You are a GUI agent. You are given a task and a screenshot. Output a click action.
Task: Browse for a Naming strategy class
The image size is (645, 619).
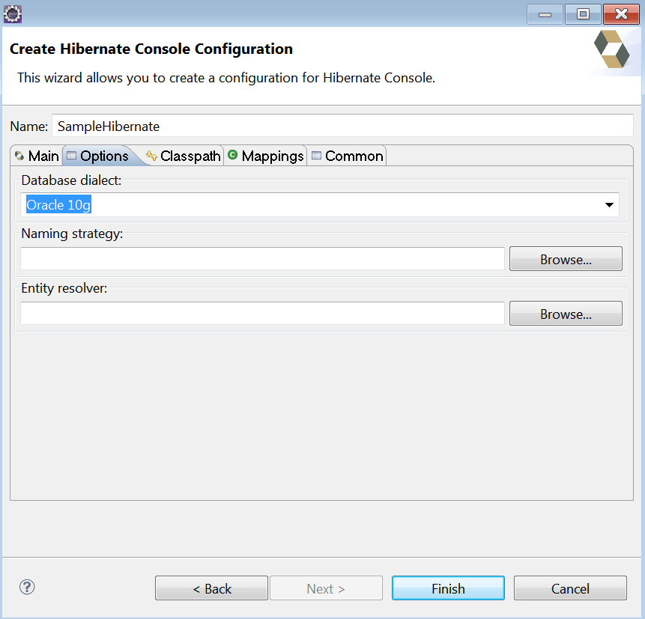pyautogui.click(x=566, y=258)
